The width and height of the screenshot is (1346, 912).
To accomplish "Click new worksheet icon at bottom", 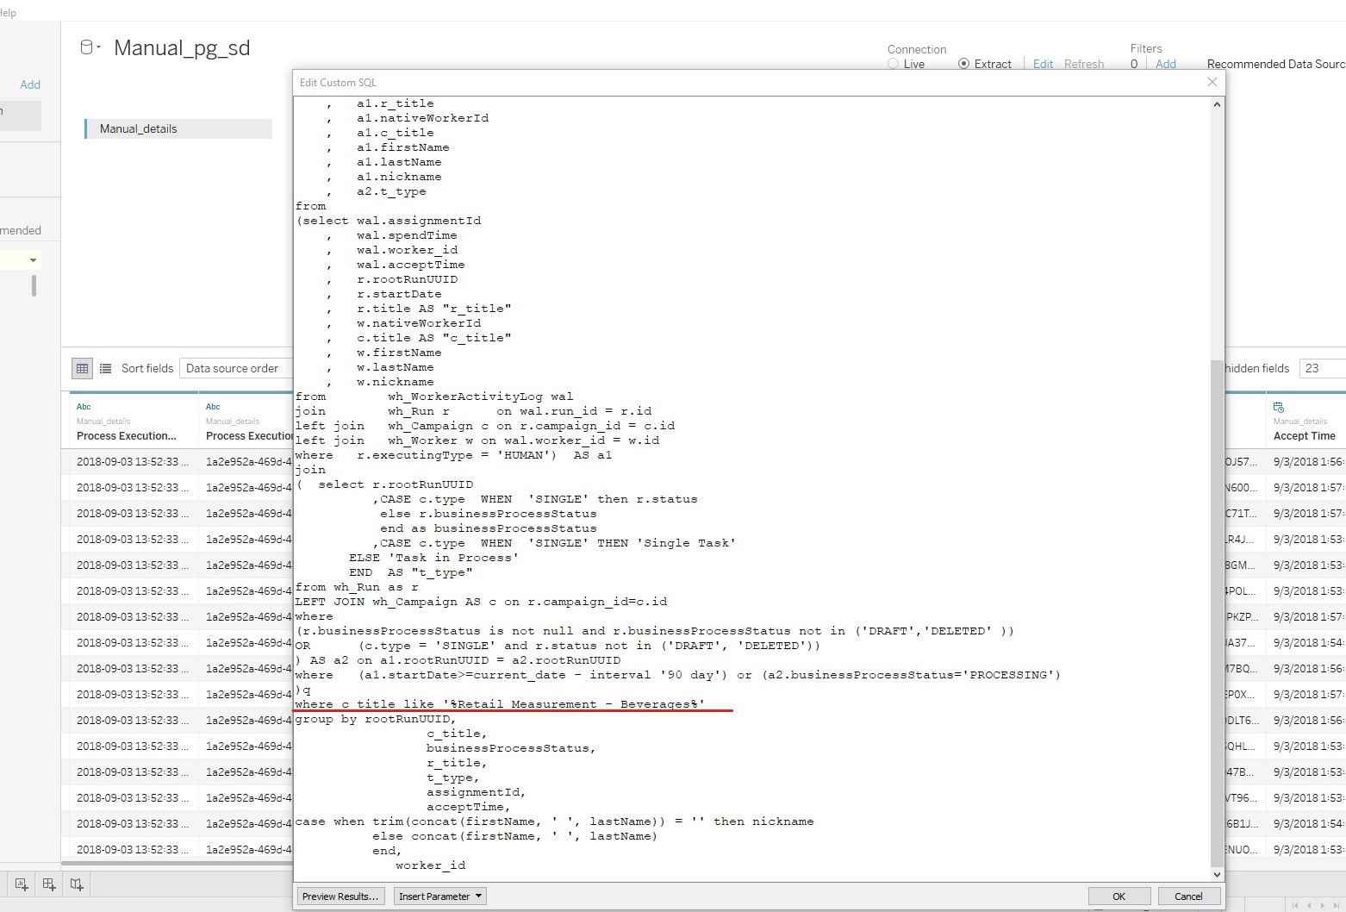I will 22,884.
